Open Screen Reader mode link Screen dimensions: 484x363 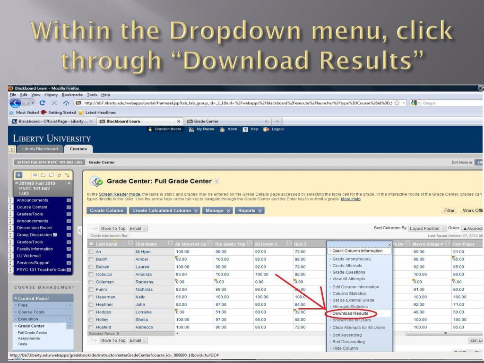click(119, 194)
